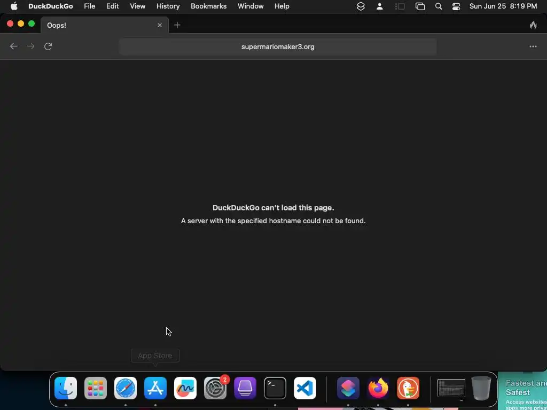
Task: Open the minimized window thumbnail in Dock
Action: coord(451,388)
